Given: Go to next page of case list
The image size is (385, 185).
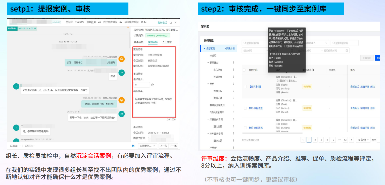Looking at the screenshot, I should pos(351,140).
